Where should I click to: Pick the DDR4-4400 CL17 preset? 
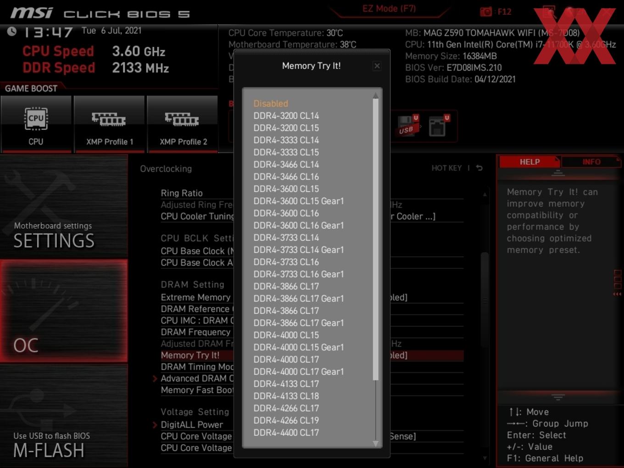click(286, 432)
